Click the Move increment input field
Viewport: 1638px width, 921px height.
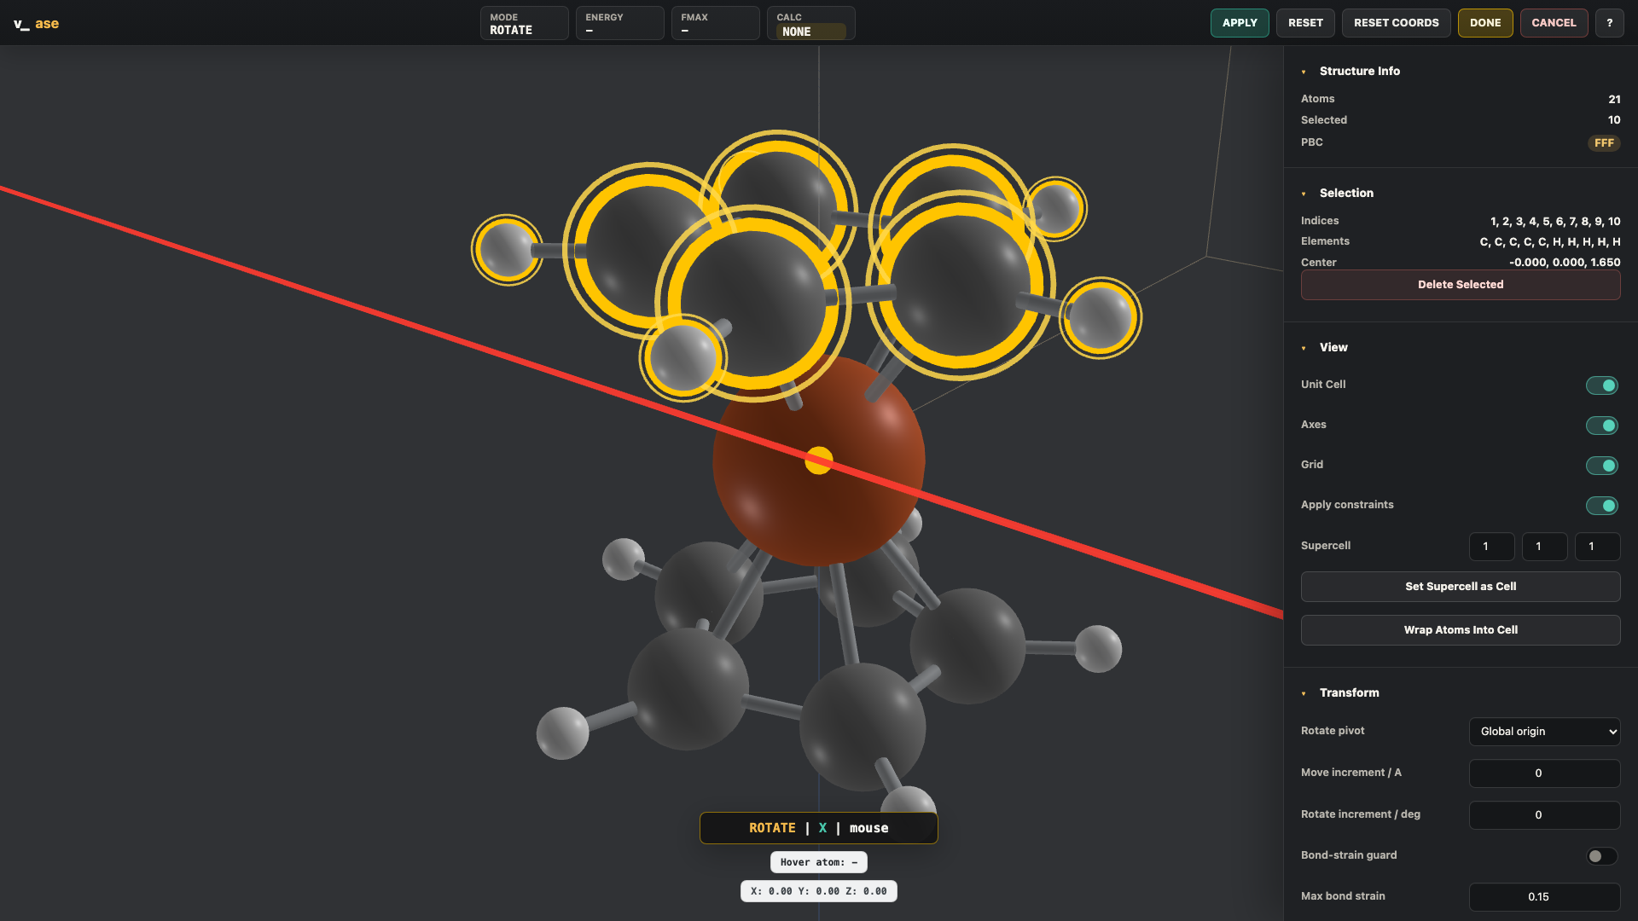click(1544, 773)
